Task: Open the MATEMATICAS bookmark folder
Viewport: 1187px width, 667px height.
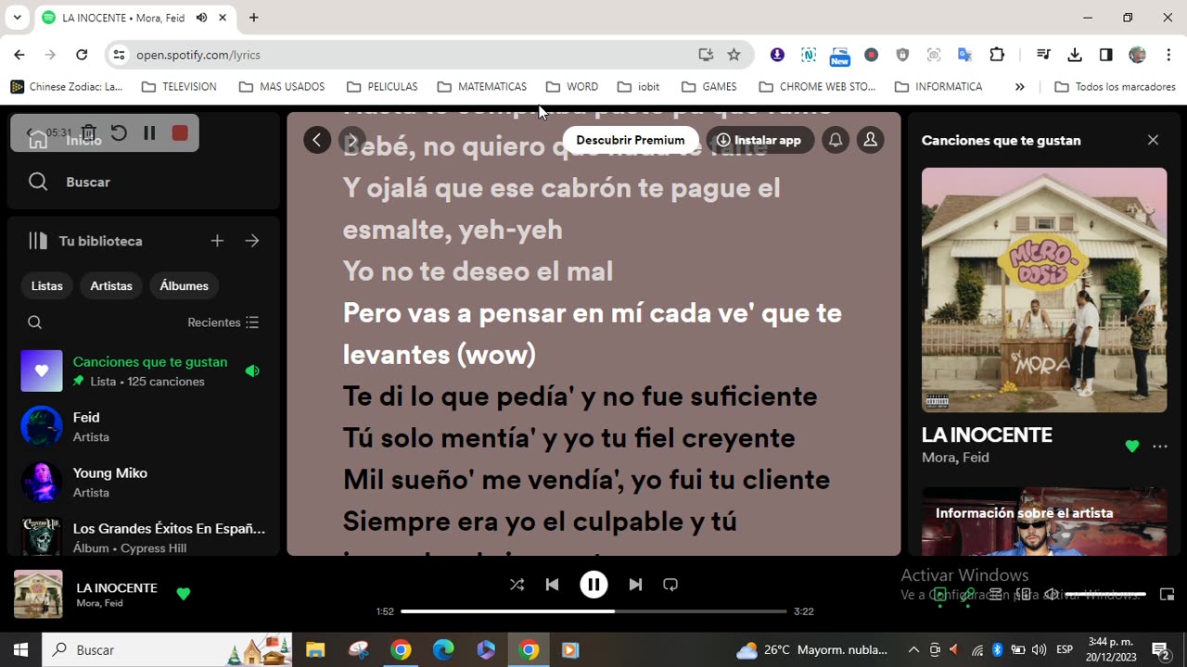Action: click(482, 86)
